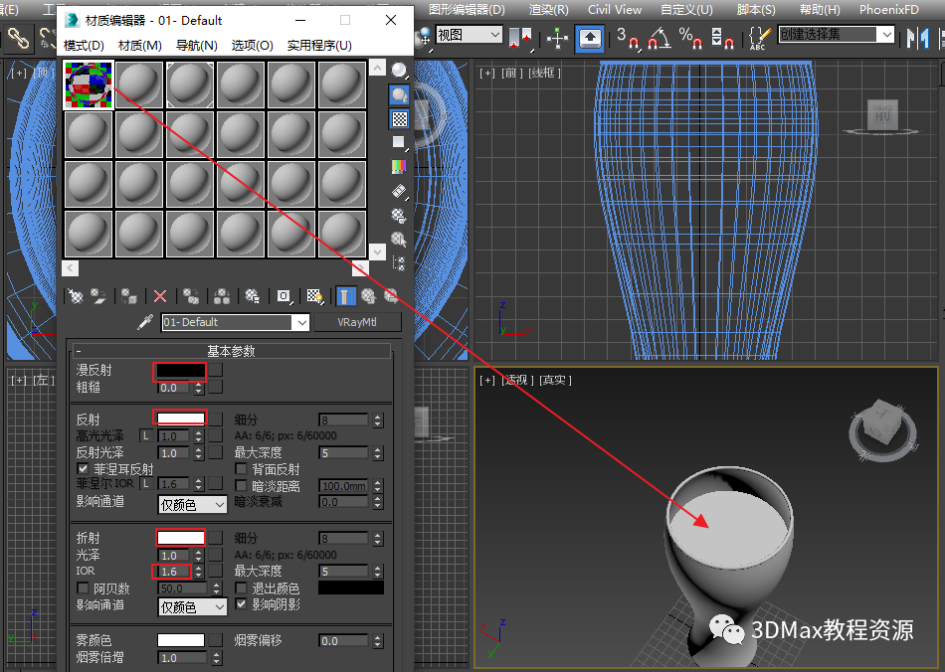Open the Sample Type sphere flyout
Screen dimensions: 945x672
[399, 71]
